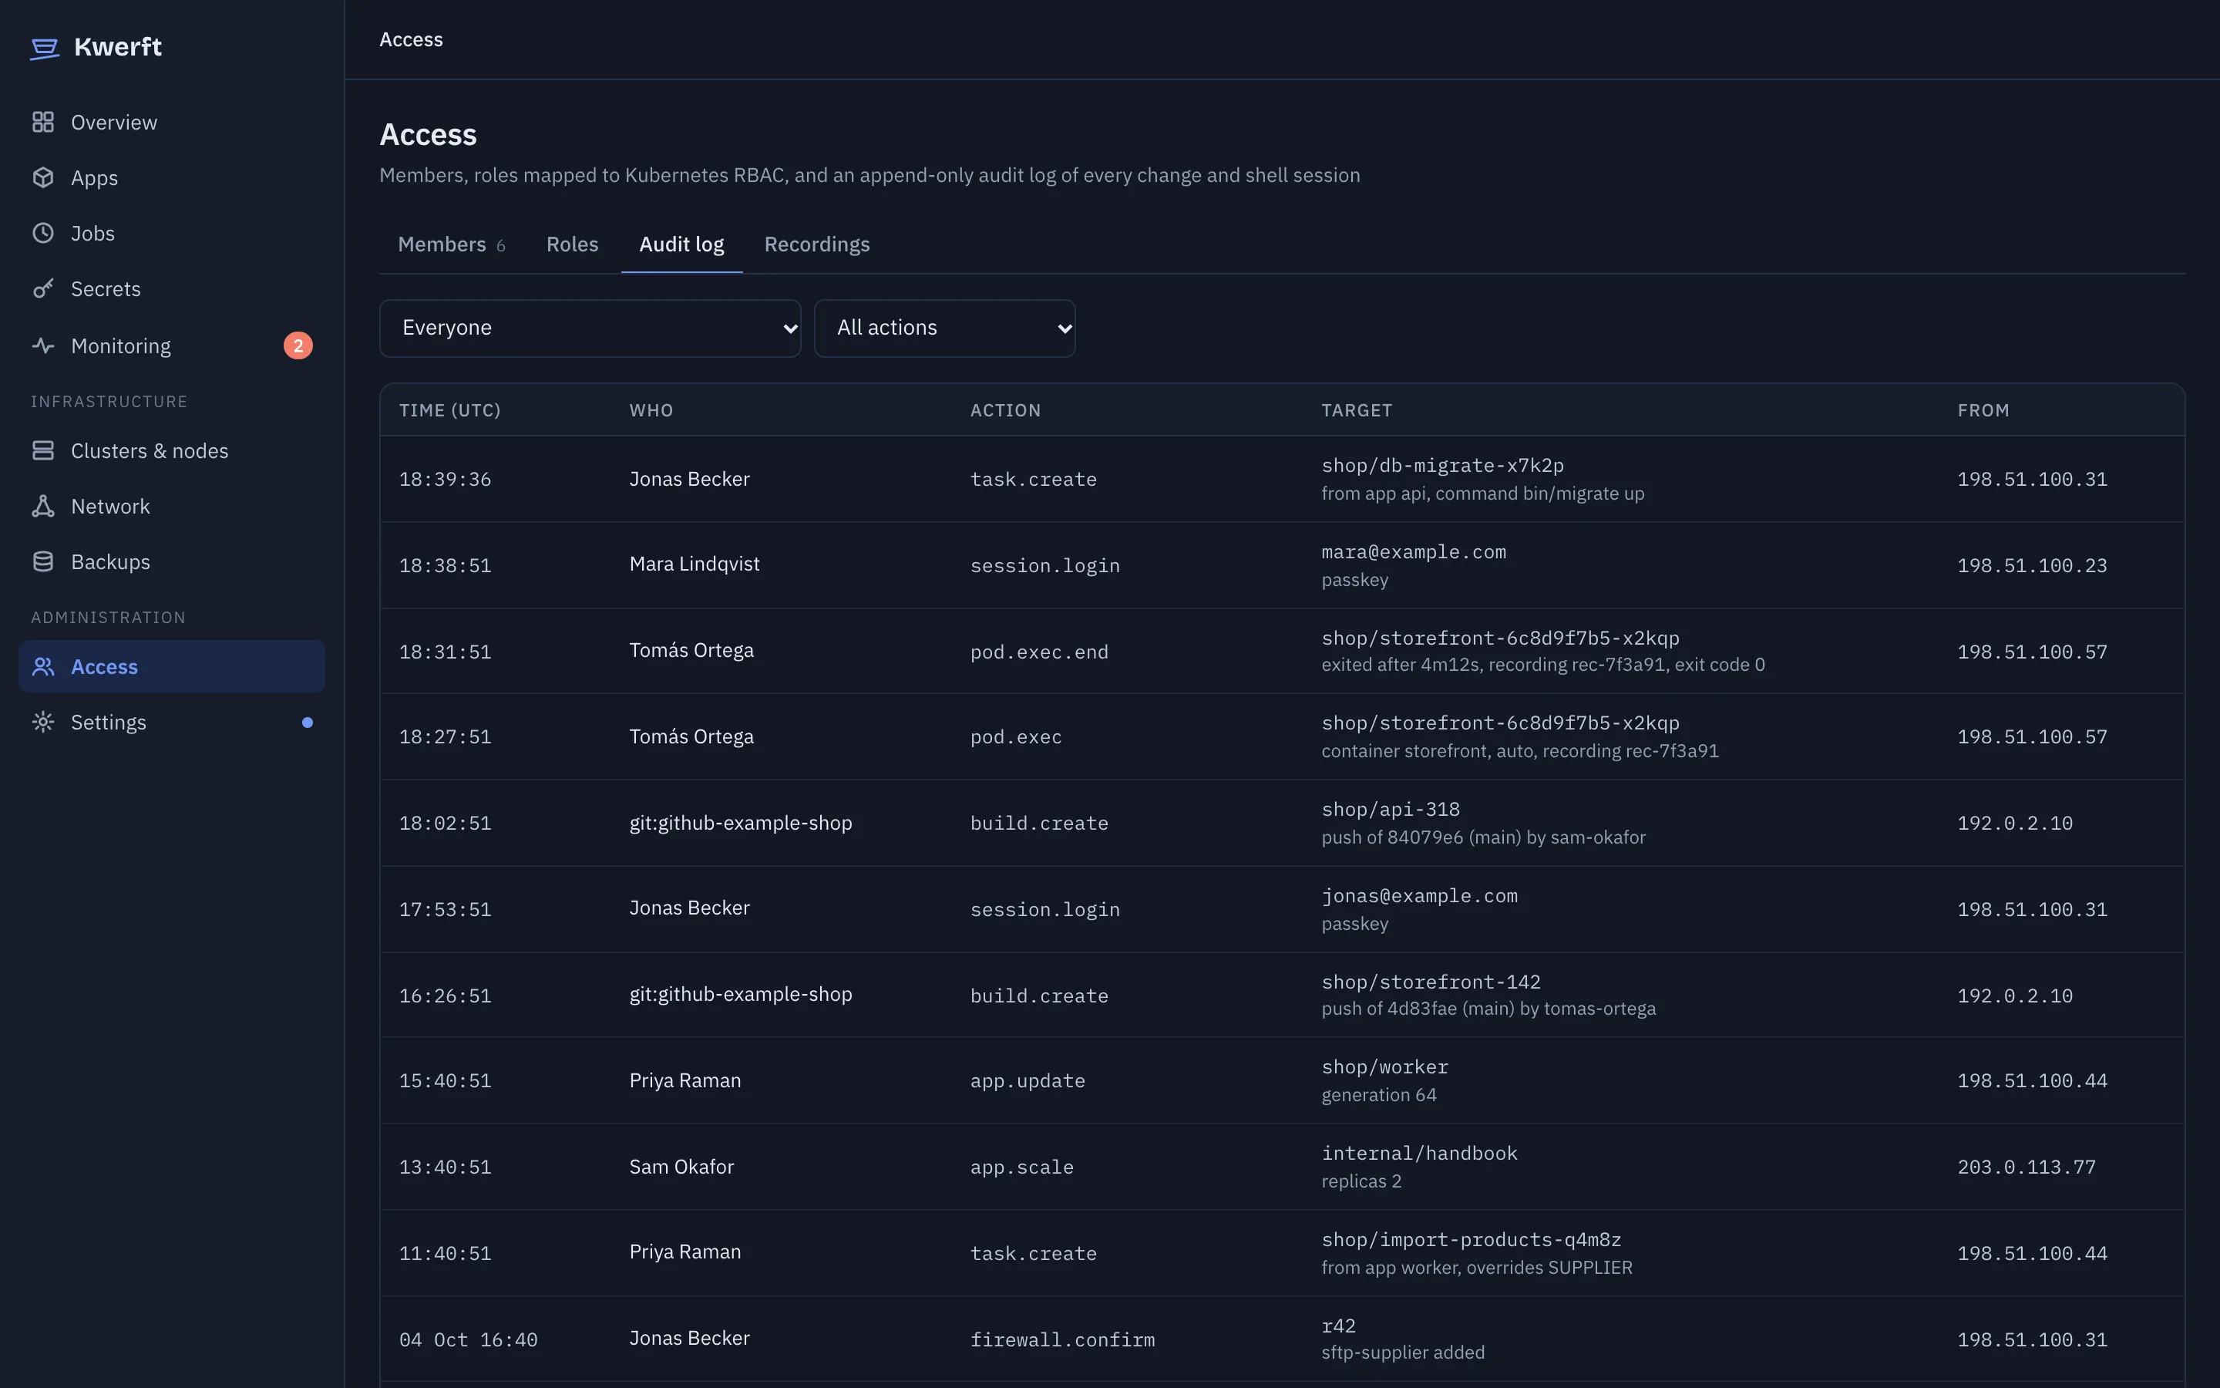Click target shop/db-migrate-x7k2p
2220x1388 pixels.
[1442, 466]
